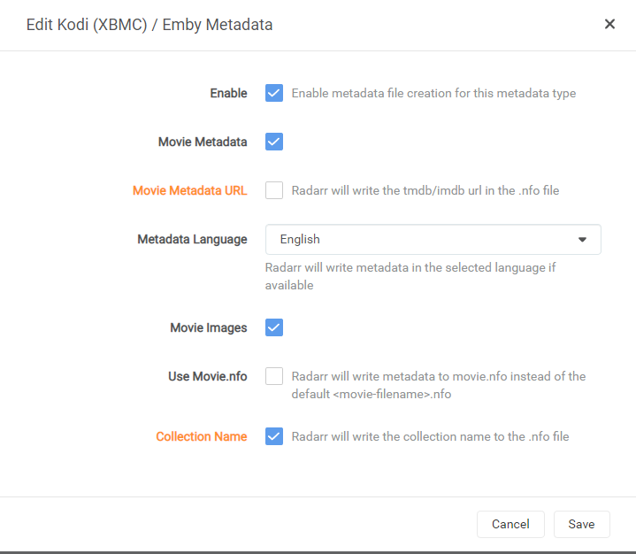
Task: Click the caret arrow in the language selector
Action: point(582,239)
